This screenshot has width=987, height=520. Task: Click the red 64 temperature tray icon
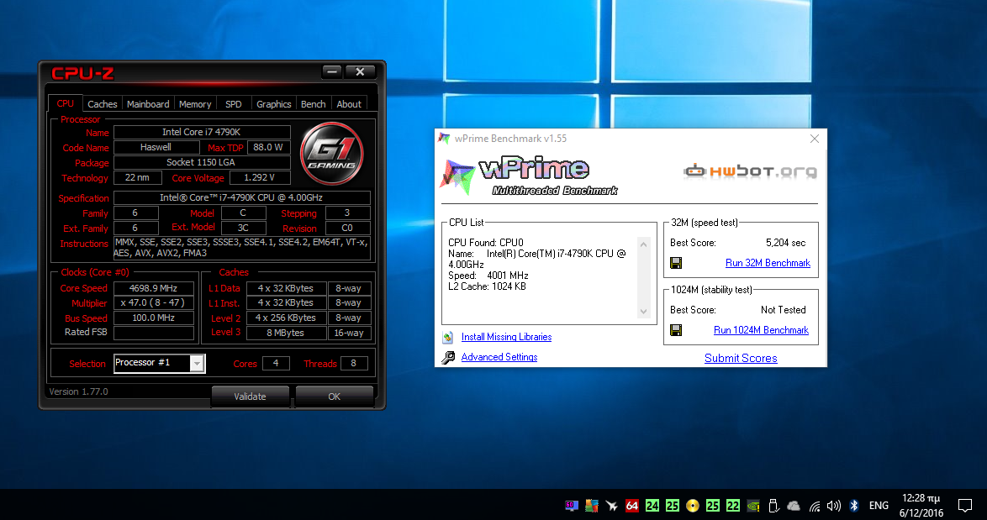632,506
